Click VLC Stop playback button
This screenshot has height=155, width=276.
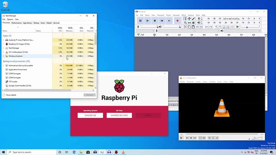(x=191, y=138)
